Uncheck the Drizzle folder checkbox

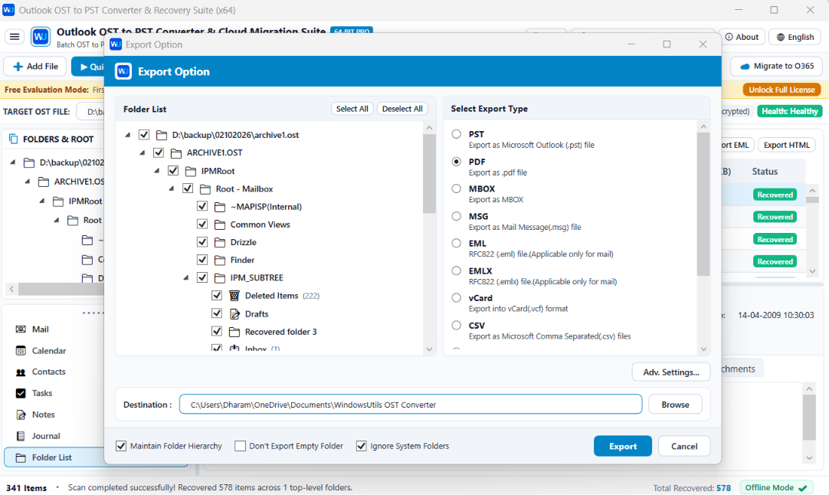(202, 242)
